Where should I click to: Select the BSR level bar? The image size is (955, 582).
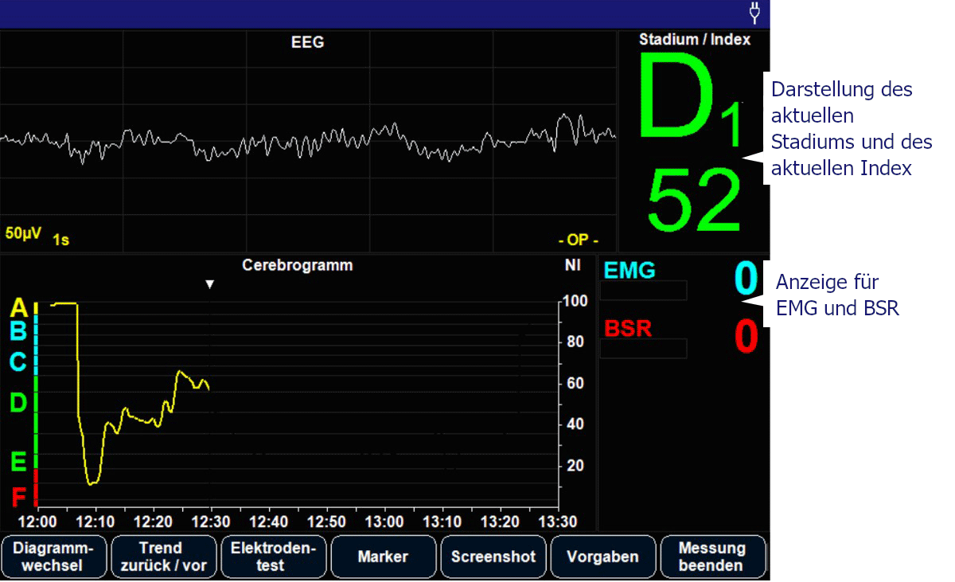pyautogui.click(x=642, y=349)
